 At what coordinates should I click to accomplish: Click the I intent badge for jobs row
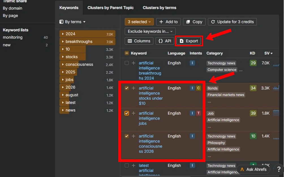(192, 113)
